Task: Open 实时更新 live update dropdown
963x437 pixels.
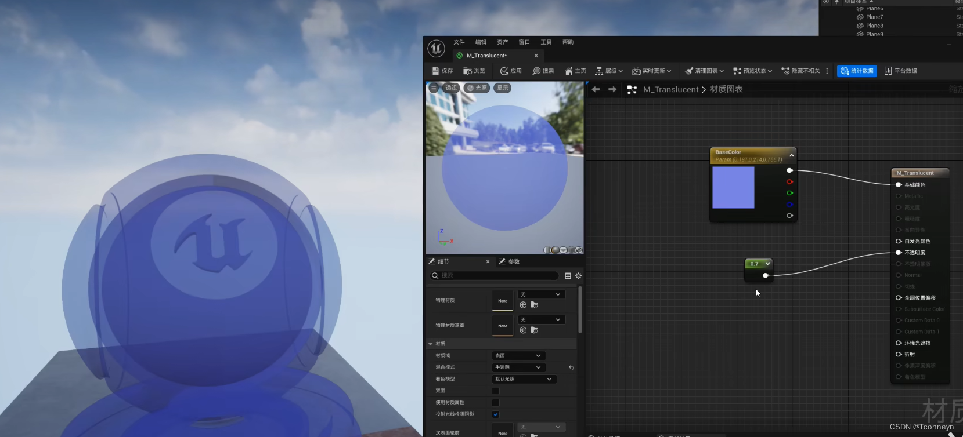Action: pyautogui.click(x=652, y=71)
